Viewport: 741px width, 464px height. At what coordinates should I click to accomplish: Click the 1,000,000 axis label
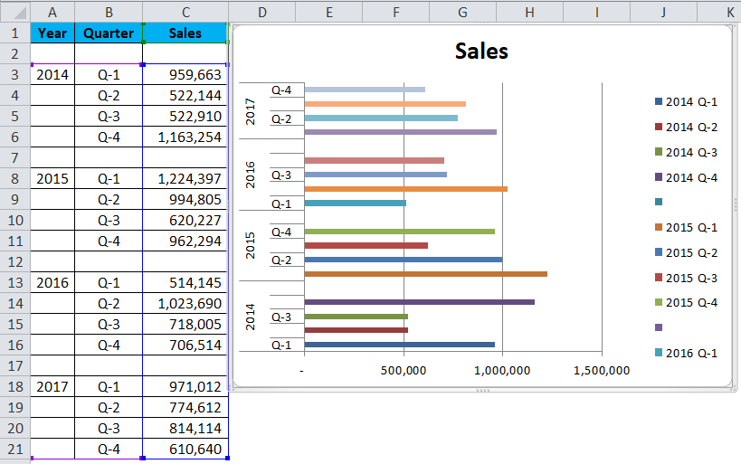pyautogui.click(x=502, y=370)
